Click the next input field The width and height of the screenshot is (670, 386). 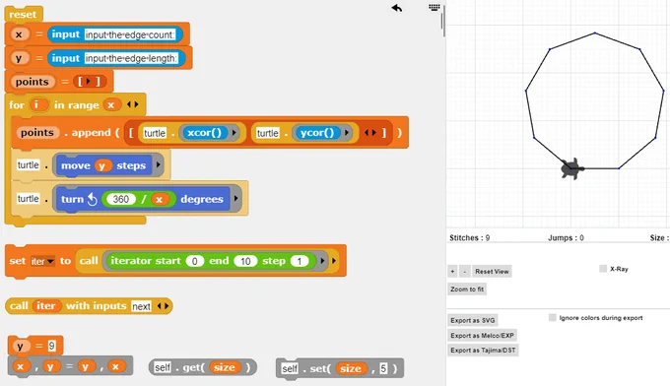point(142,306)
